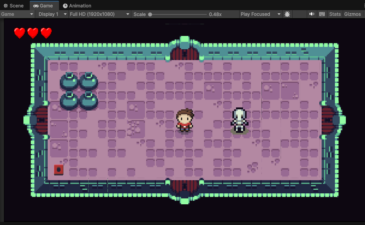Click the Scale slider handle
The image size is (365, 225).
(x=150, y=14)
